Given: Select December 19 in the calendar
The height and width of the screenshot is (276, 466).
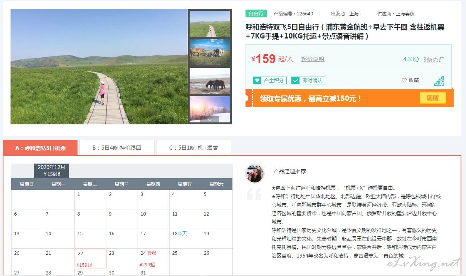Looking at the screenshot, I should [217, 239].
